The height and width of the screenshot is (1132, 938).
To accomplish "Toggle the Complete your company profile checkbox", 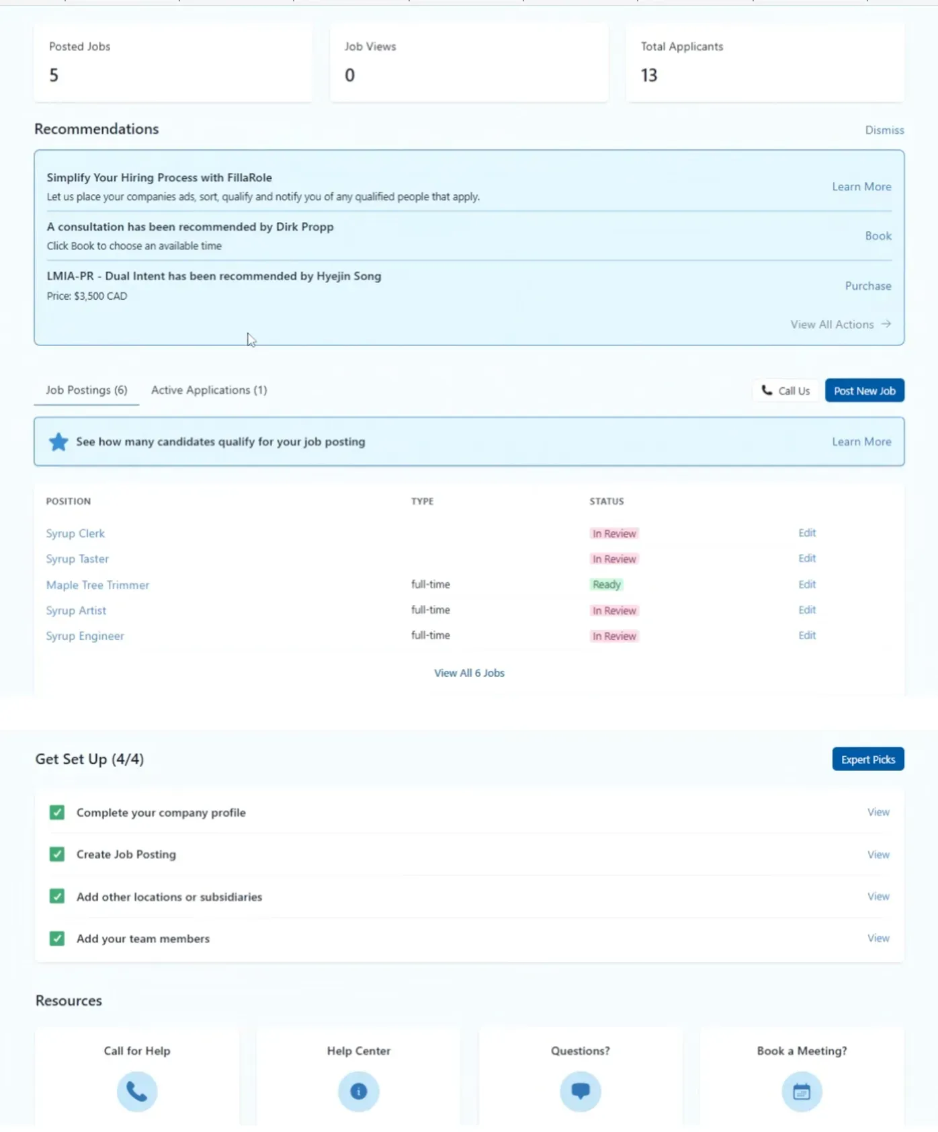I will point(57,812).
